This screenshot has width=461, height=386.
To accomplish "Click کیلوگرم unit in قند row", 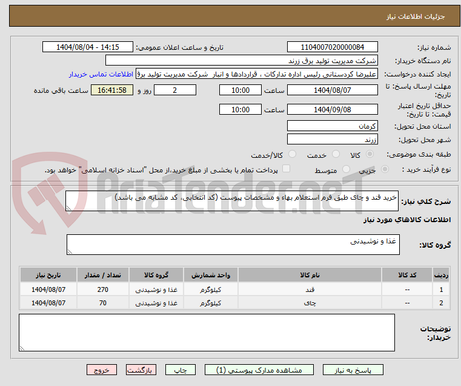I will [210, 289].
